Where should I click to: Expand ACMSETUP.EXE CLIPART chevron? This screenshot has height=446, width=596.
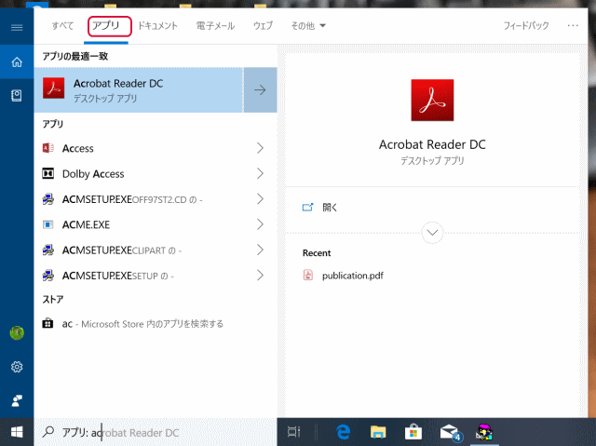260,250
